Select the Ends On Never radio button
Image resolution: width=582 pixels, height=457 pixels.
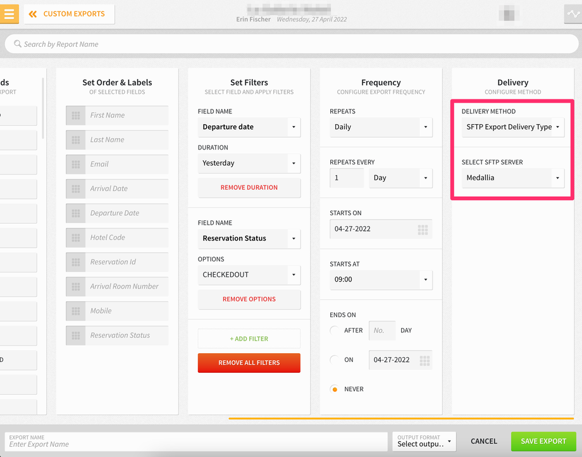point(335,389)
